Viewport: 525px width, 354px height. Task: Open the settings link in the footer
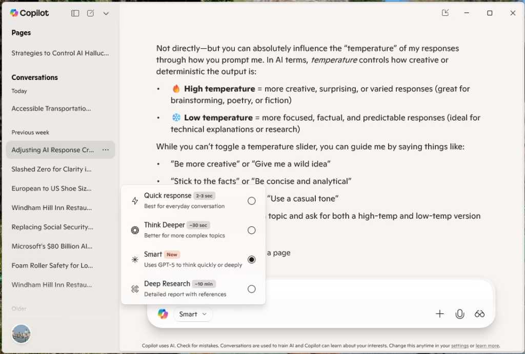[459, 346]
